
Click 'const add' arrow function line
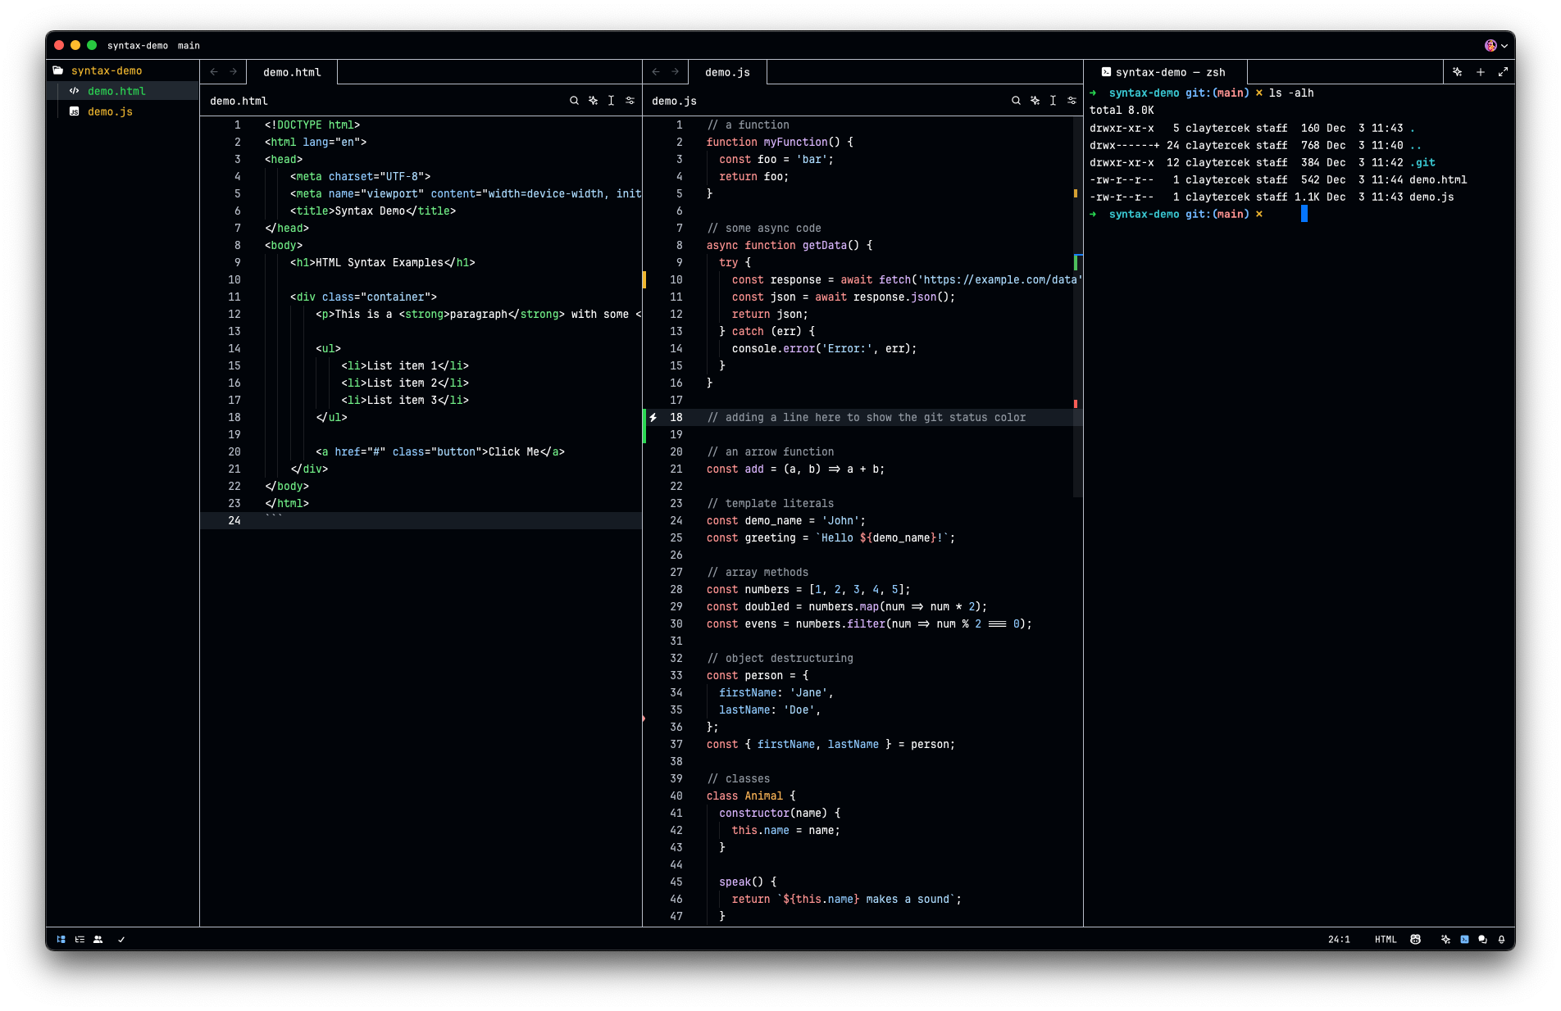795,469
